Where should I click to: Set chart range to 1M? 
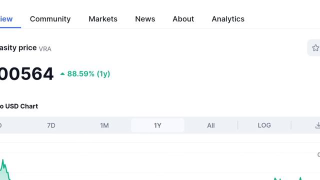104,125
